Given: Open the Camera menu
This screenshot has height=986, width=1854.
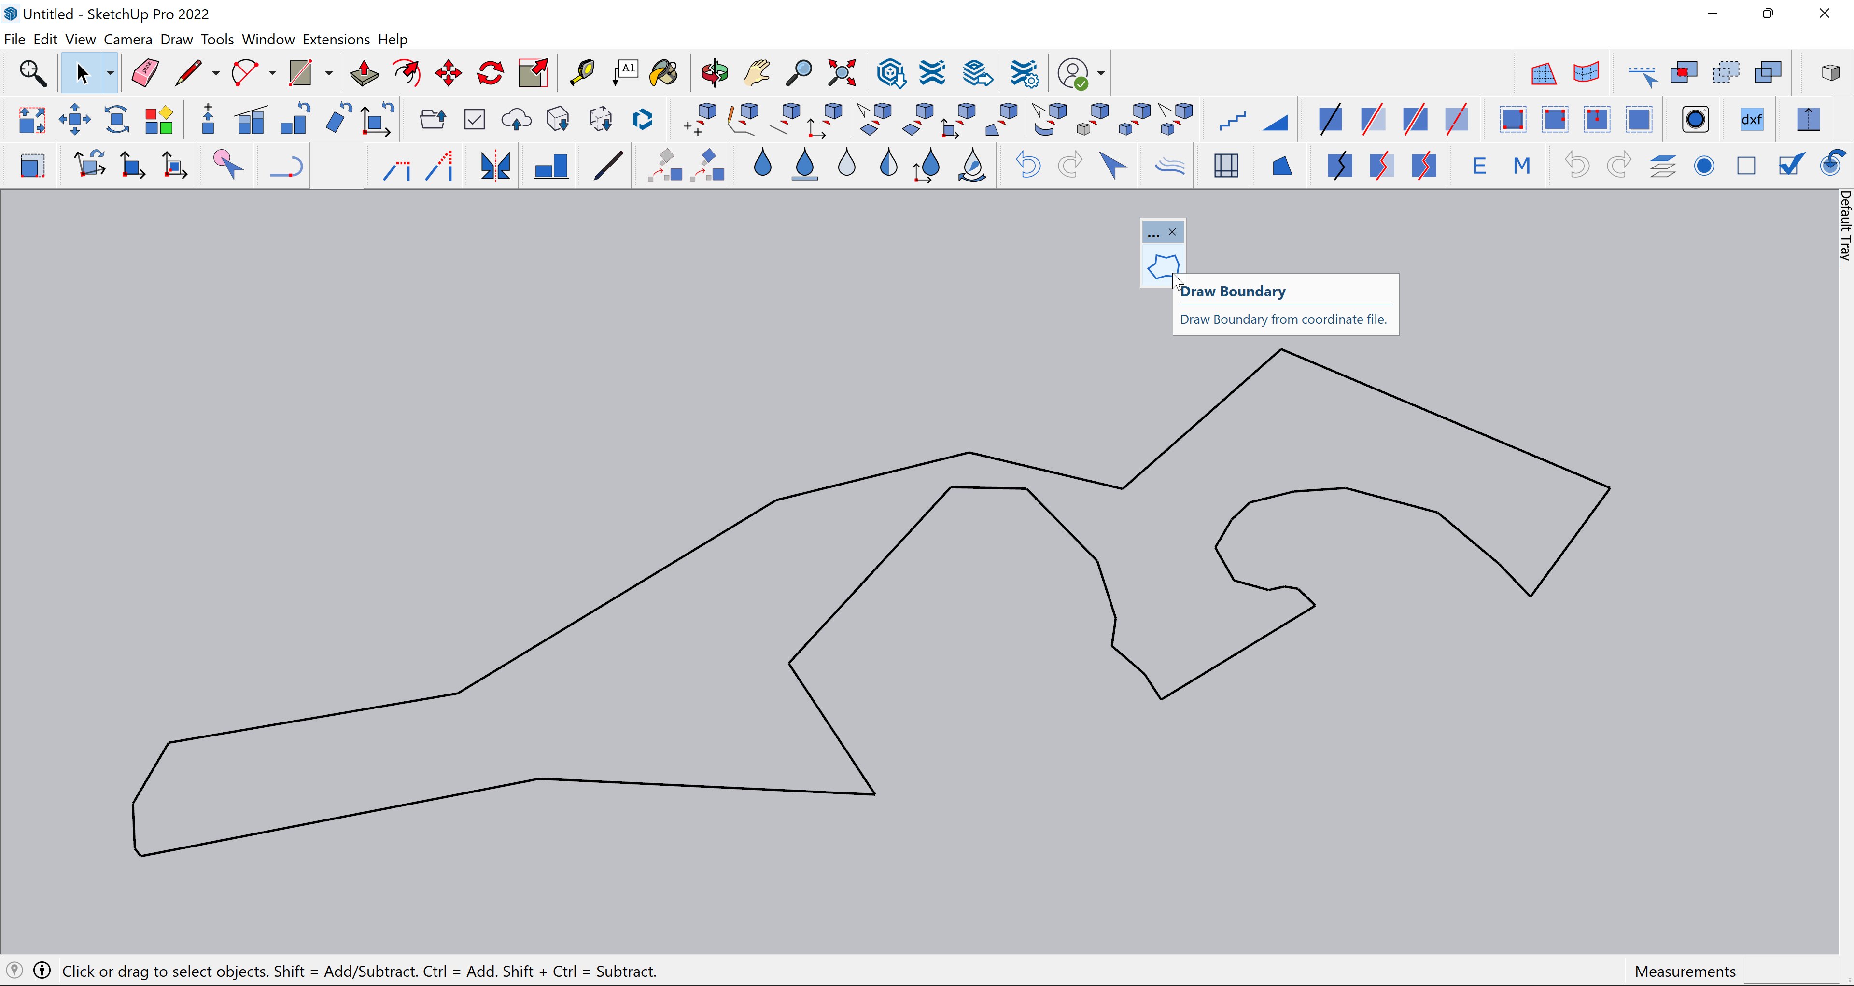Looking at the screenshot, I should point(127,40).
